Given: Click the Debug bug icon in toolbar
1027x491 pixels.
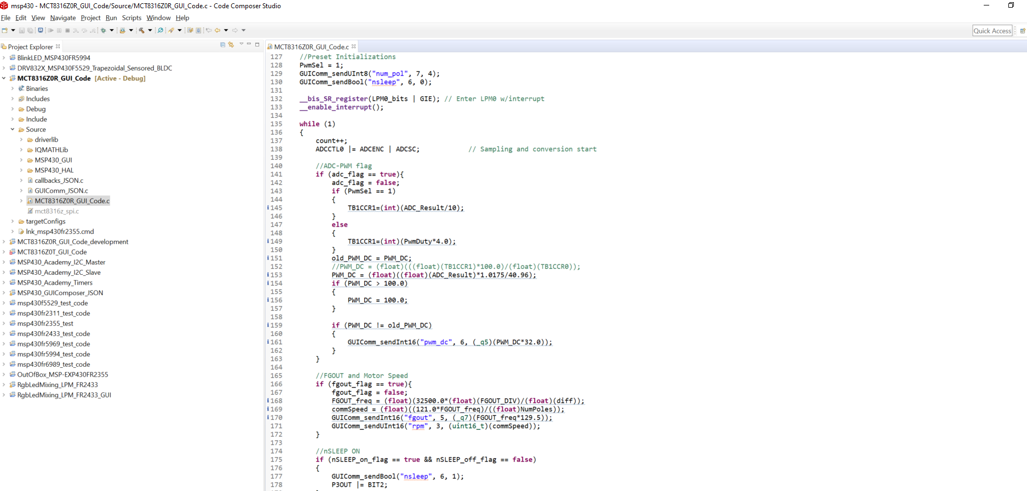Looking at the screenshot, I should (103, 31).
